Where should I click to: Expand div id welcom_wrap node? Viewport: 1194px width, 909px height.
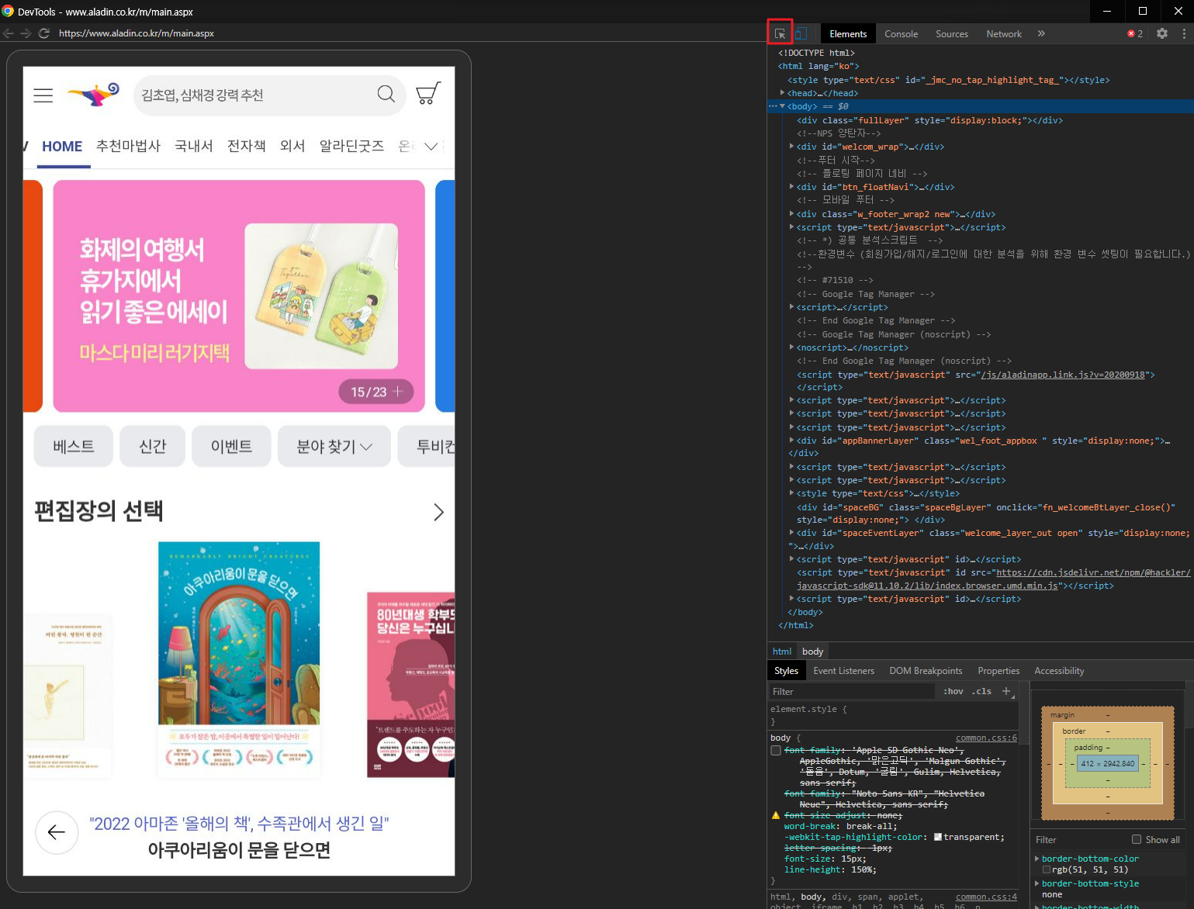coord(791,147)
